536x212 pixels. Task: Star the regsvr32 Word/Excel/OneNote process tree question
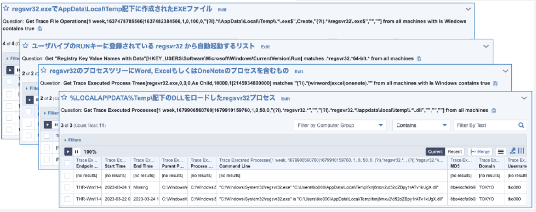pos(44,70)
